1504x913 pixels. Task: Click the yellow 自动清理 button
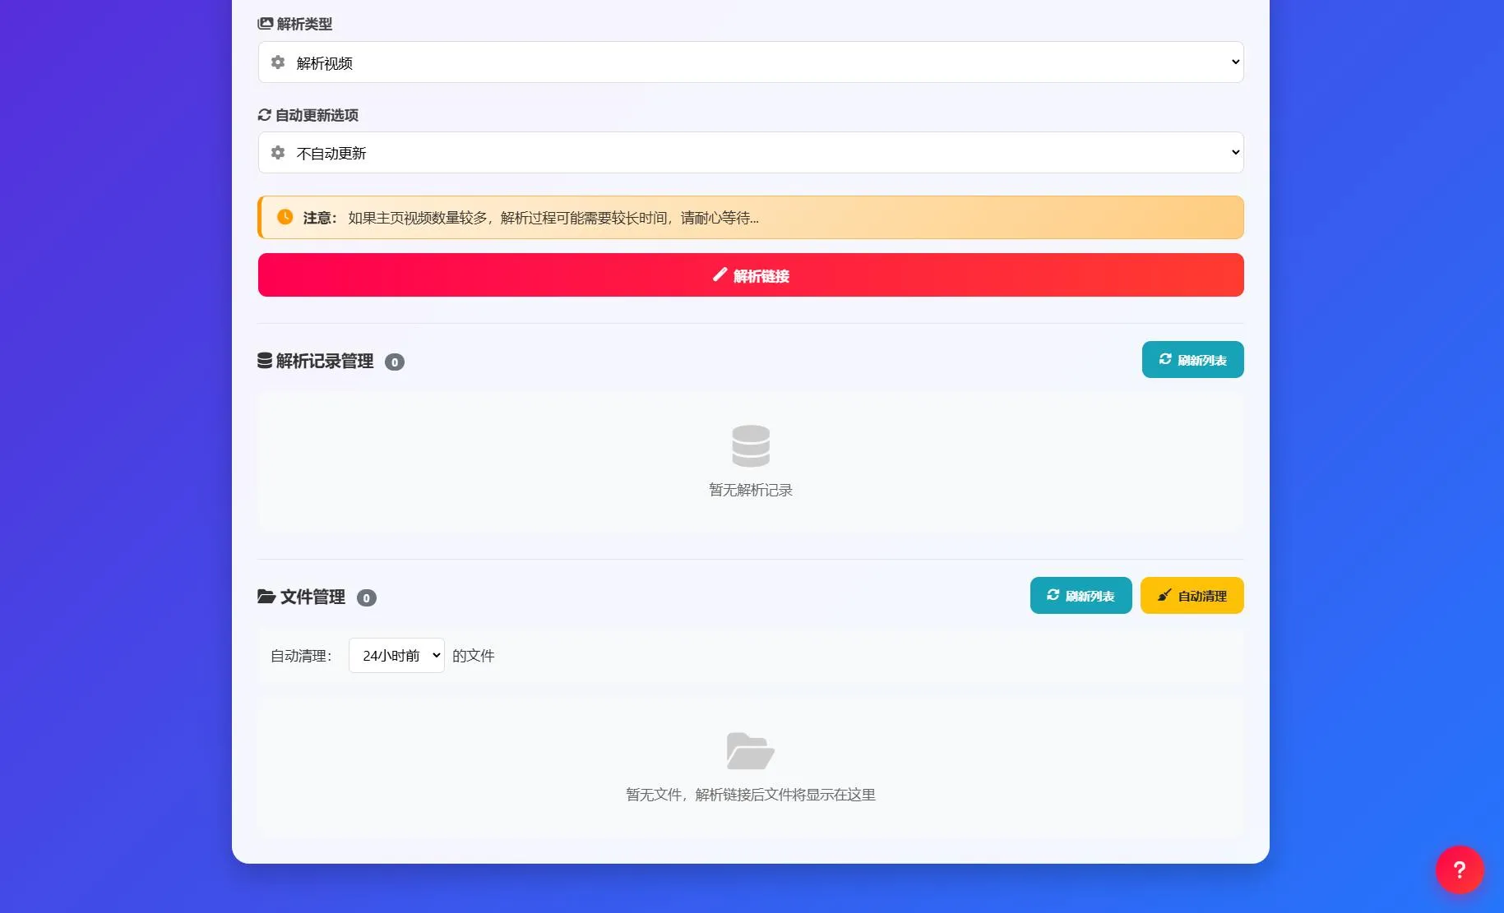click(1192, 595)
